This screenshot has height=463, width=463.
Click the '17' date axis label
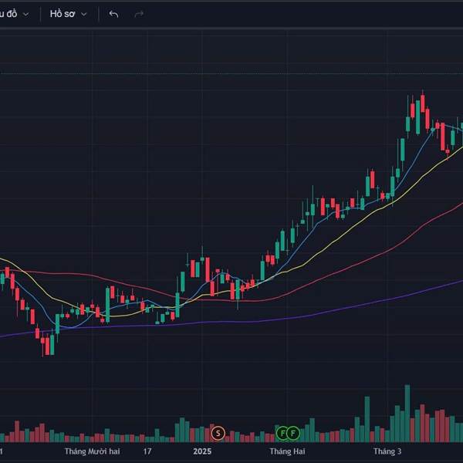coord(147,451)
